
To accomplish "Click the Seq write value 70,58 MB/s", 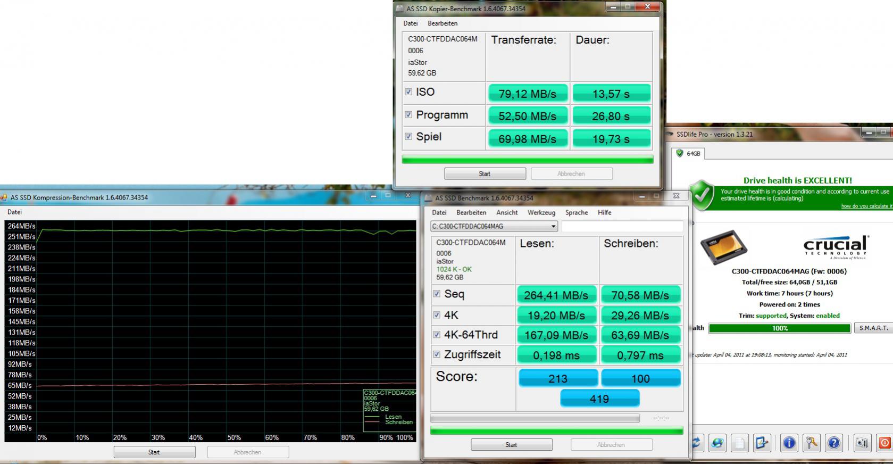I will [640, 295].
